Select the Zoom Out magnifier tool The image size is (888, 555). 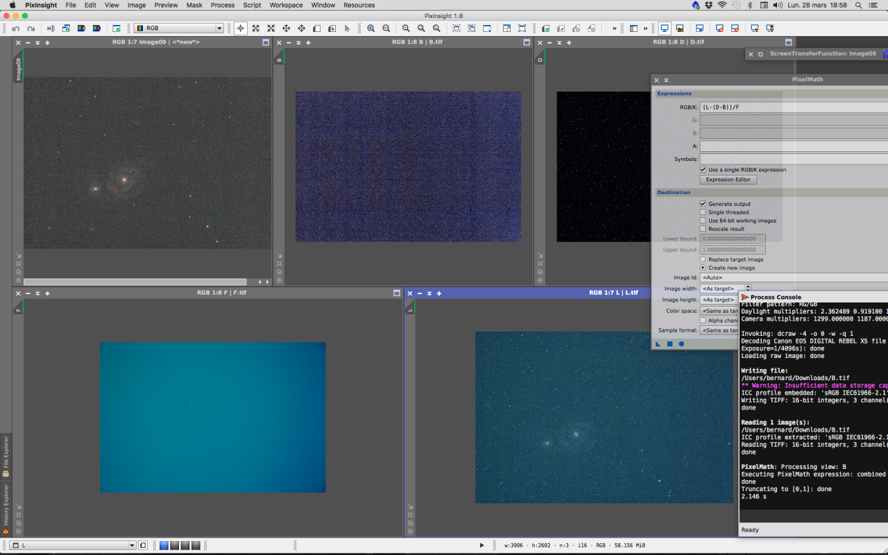(386, 28)
